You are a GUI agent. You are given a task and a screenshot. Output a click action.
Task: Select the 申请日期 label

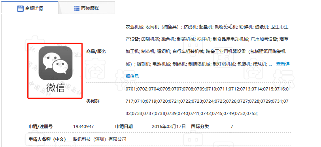(124, 126)
